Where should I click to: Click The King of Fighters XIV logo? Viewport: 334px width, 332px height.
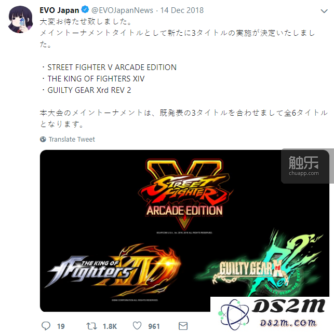[113, 270]
